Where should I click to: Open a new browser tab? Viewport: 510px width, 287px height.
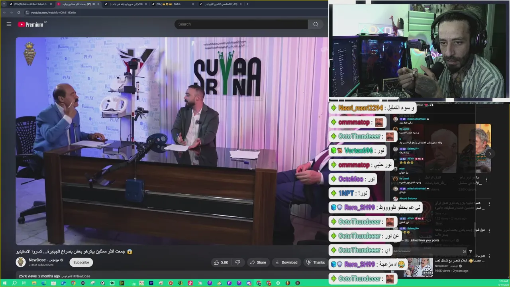coord(248,4)
